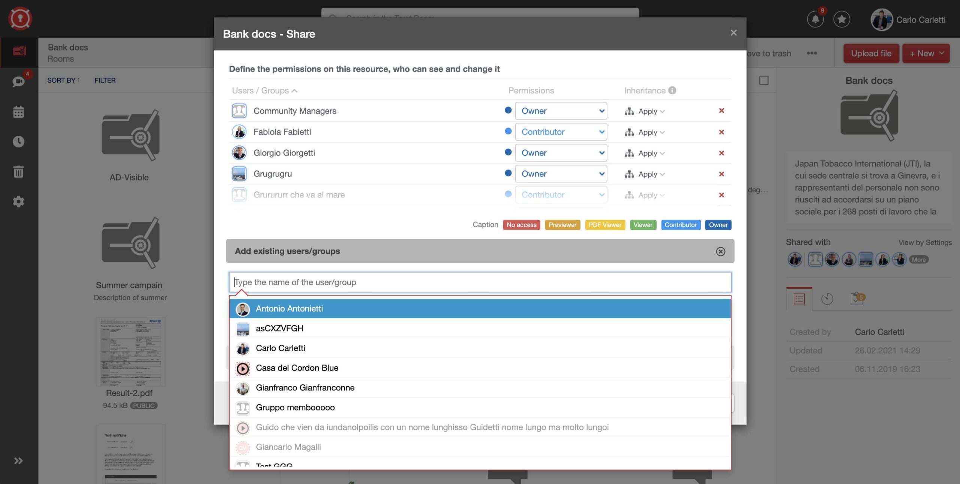Change Giorgio Giorgetti's permission from Owner dropdown
Image resolution: width=960 pixels, height=484 pixels.
click(561, 152)
